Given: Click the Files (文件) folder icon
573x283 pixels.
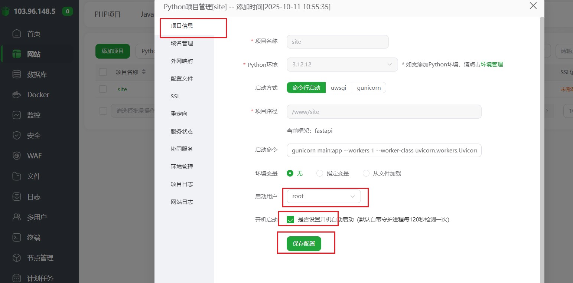Looking at the screenshot, I should pos(17,176).
